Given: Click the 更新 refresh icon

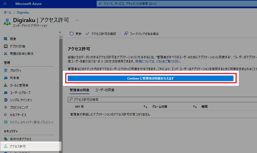Looking at the screenshot, I should point(71,34).
